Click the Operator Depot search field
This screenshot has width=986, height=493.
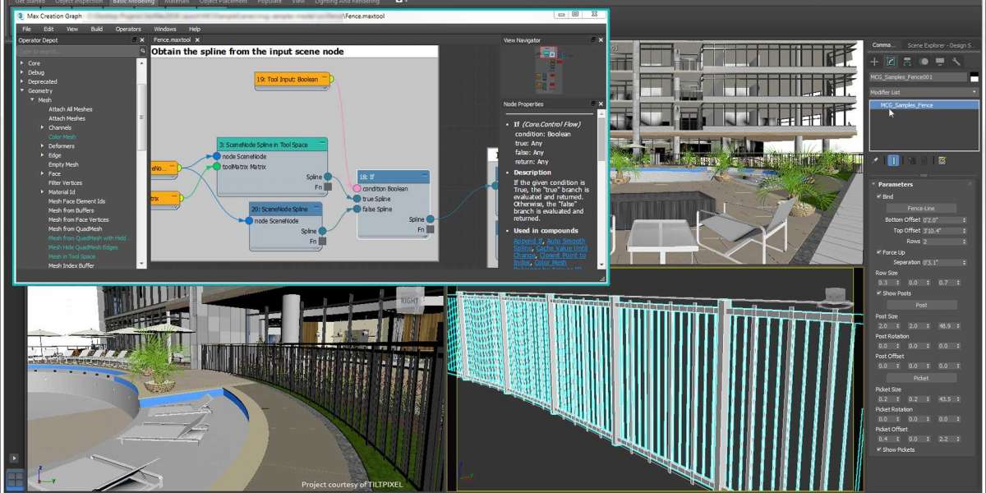coord(77,51)
